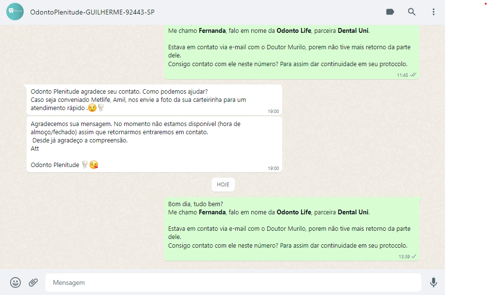Click the tooth emoji in the 'Odonto Plenitude' signature
The image size is (487, 295).
tap(85, 165)
